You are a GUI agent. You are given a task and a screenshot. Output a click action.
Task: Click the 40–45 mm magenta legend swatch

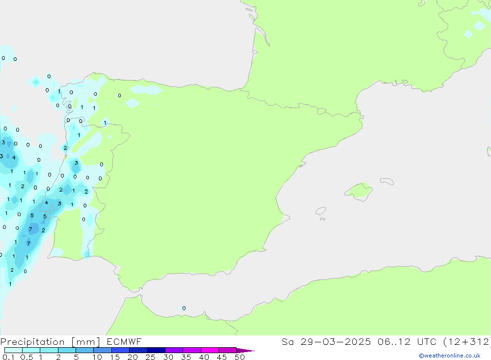(x=210, y=350)
